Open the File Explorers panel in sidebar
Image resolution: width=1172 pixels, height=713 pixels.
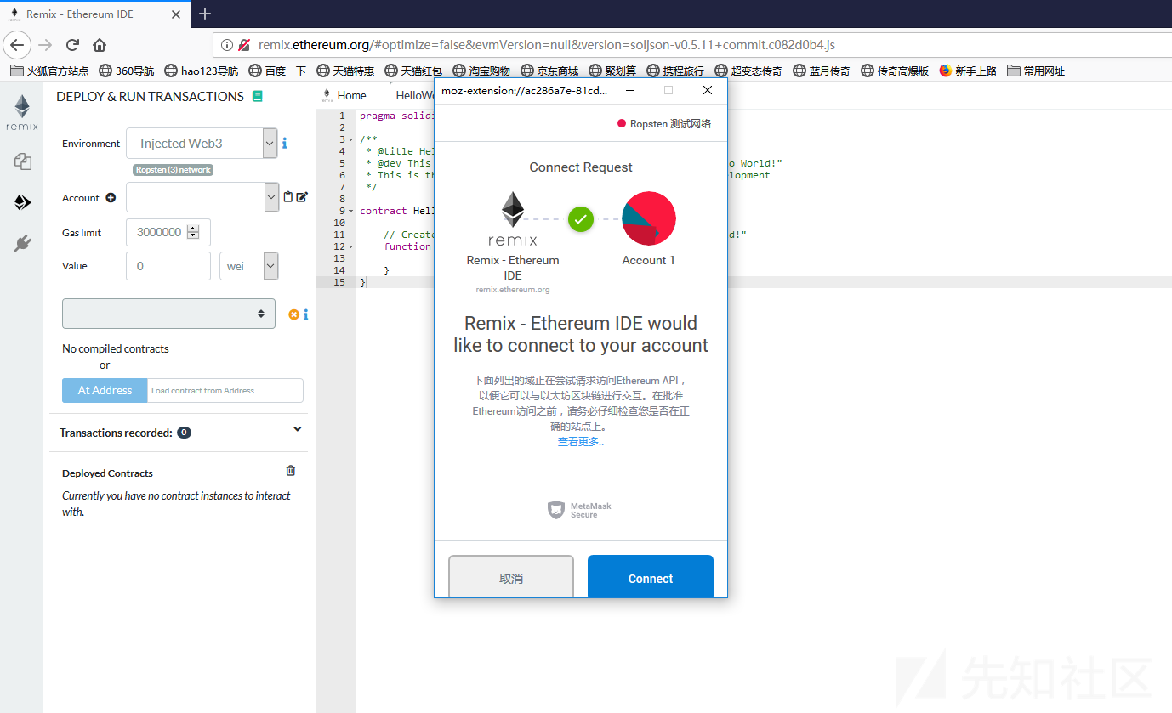[x=21, y=161]
